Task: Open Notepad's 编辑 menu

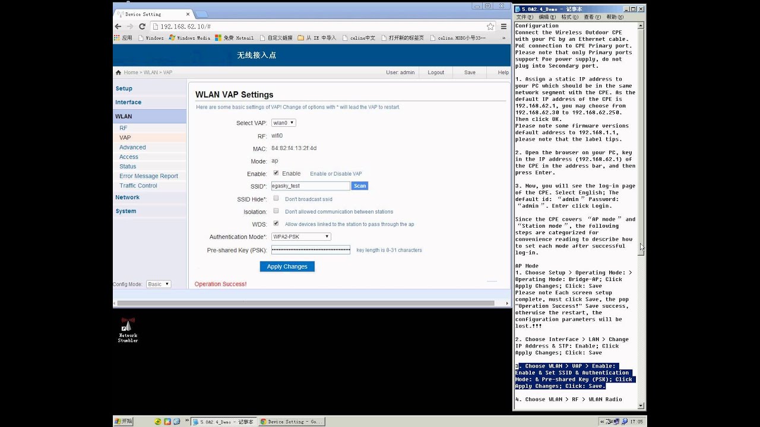Action: coord(547,17)
